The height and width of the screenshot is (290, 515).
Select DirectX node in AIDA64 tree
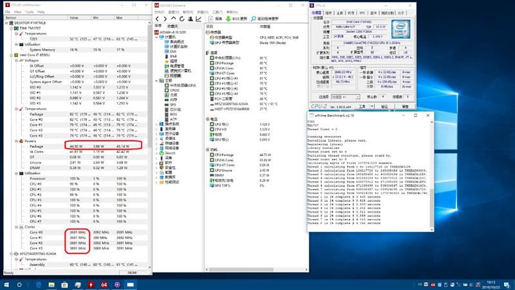[170, 153]
